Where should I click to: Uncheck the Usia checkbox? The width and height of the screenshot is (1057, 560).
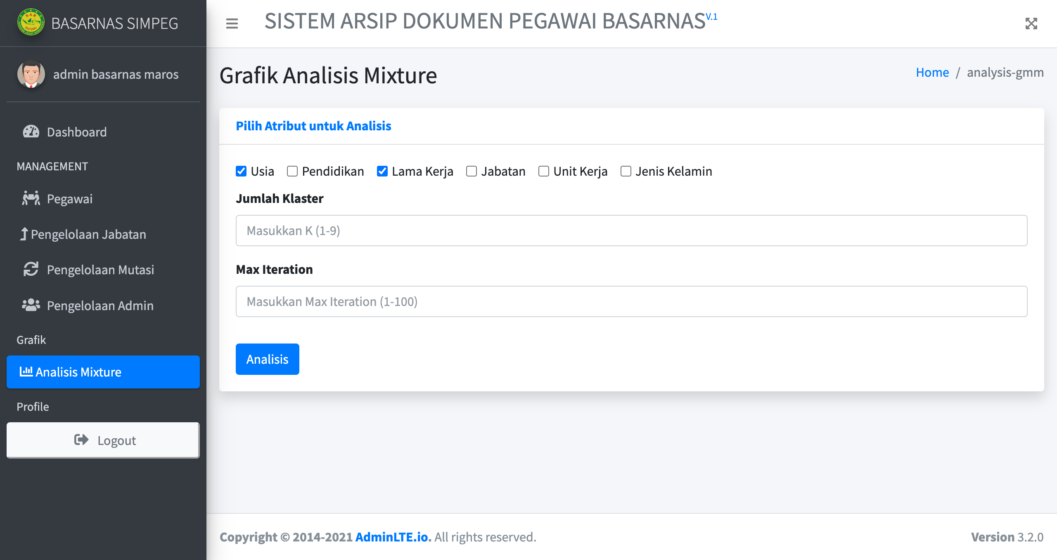tap(241, 171)
